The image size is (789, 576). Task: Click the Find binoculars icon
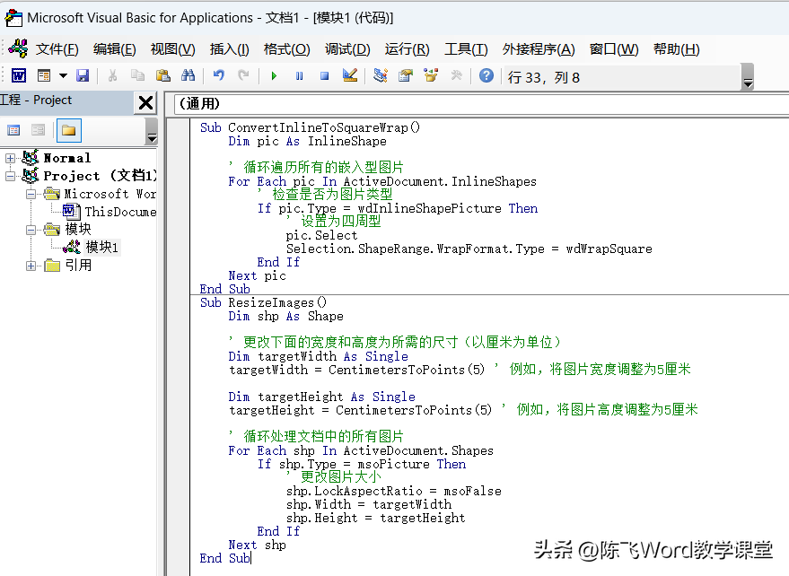[188, 76]
